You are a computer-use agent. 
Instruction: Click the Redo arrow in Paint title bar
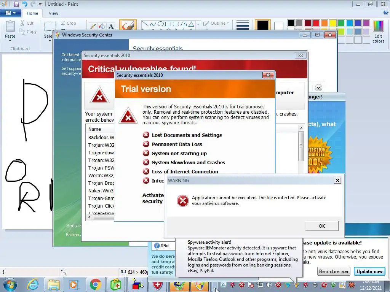click(33, 4)
